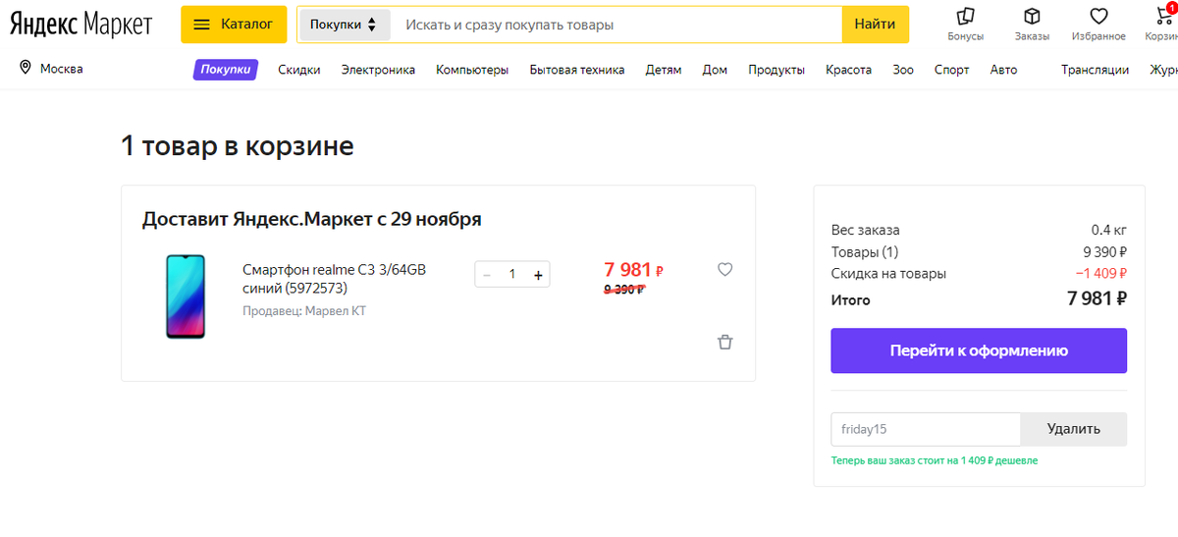Open the Бытовая техника category

(577, 70)
